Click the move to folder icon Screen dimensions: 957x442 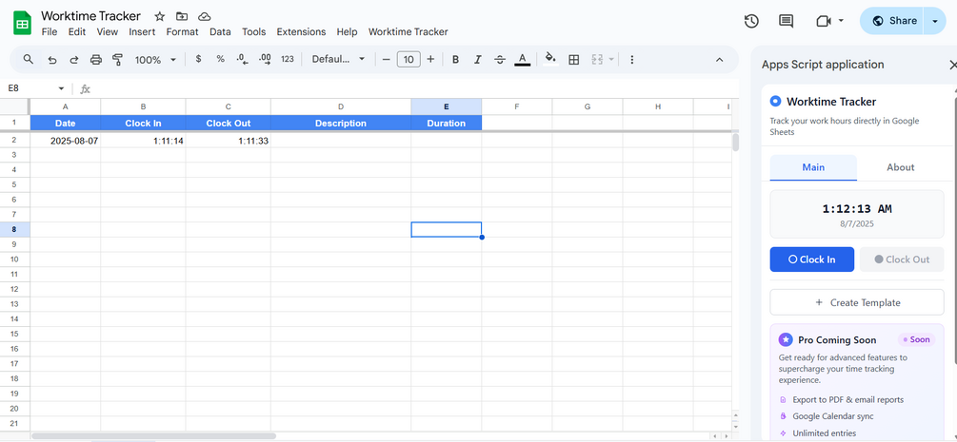[182, 16]
